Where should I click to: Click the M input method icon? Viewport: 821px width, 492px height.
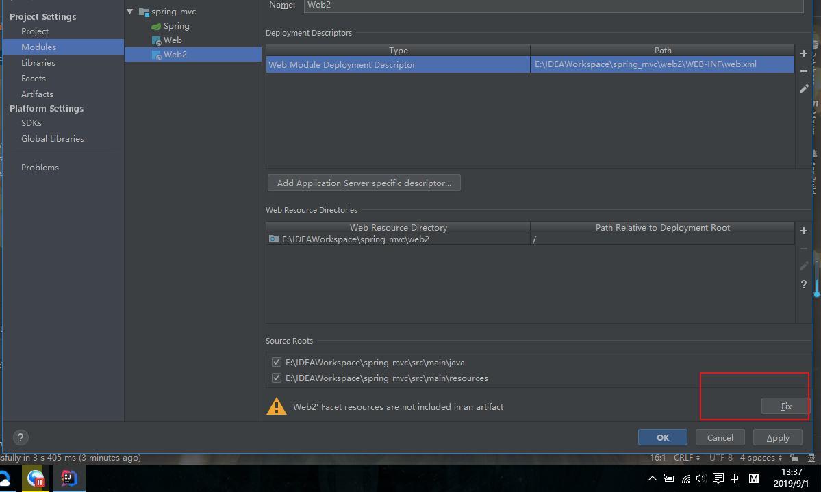(x=753, y=478)
